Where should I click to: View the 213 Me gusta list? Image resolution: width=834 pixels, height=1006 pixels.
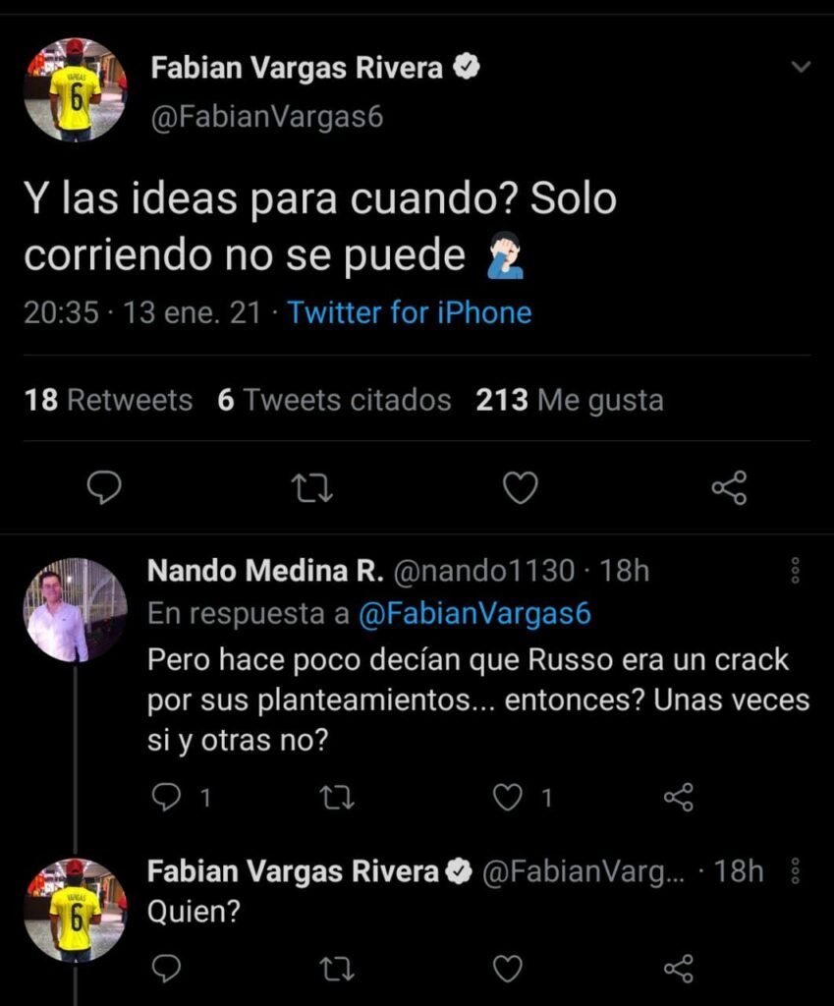pos(570,401)
